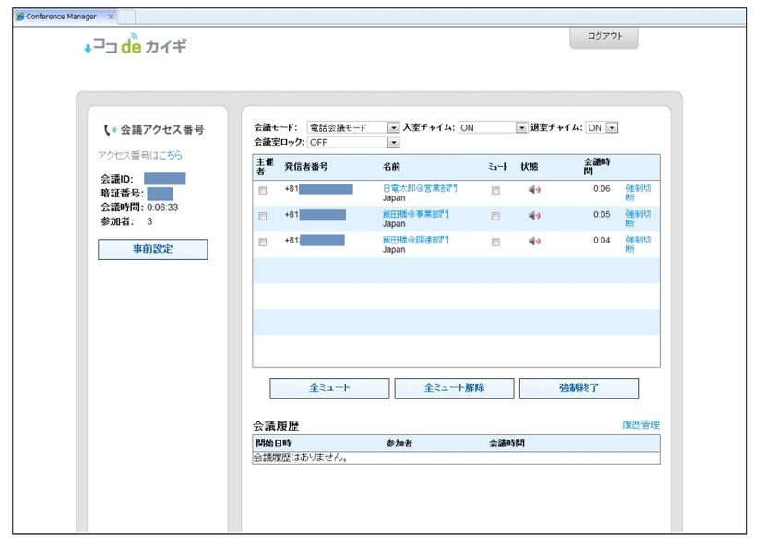Check the mute box for 飯田橋@調達部門
Image resolution: width=762 pixels, height=546 pixels.
pyautogui.click(x=495, y=243)
